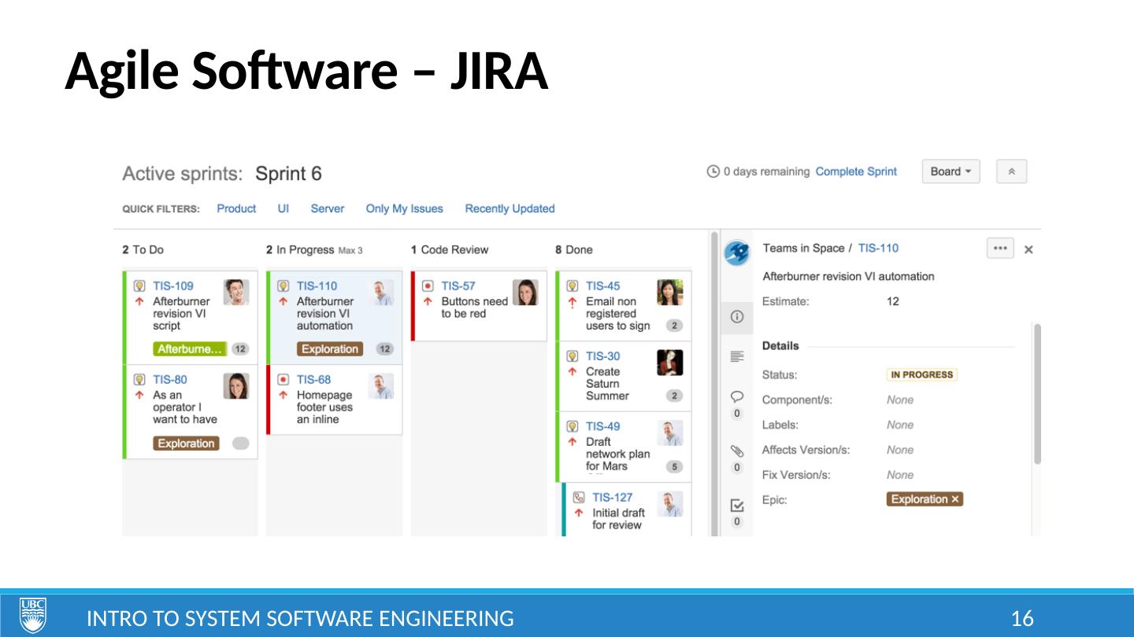Open the description lines icon in sidebar

(736, 357)
